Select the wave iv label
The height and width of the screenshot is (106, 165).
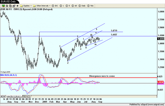(96, 45)
